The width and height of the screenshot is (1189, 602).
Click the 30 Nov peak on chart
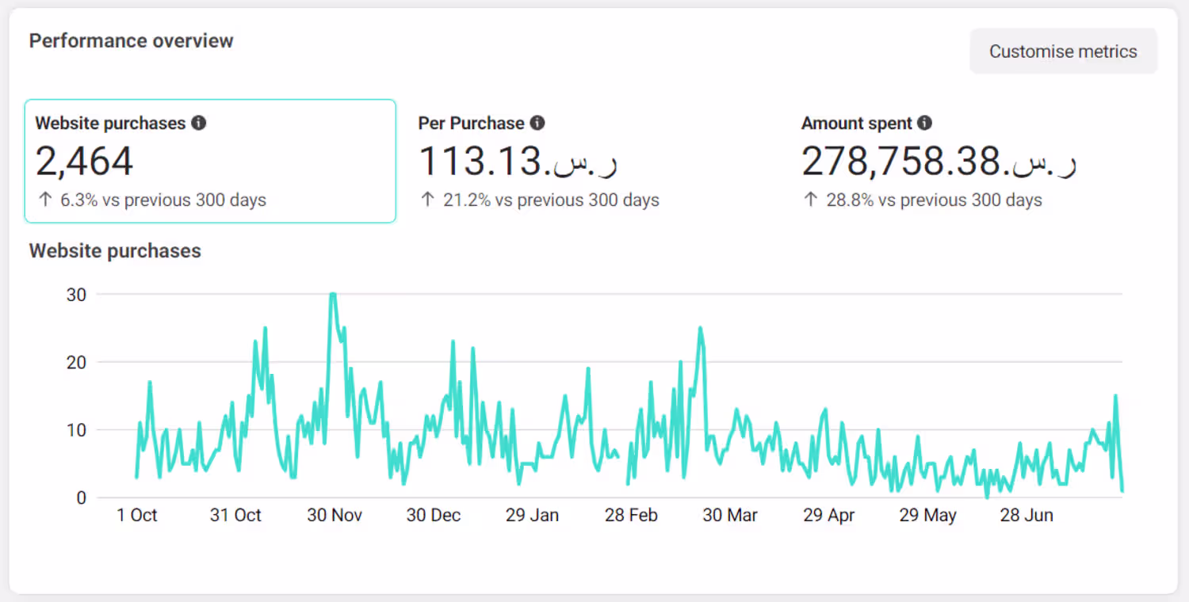(333, 295)
